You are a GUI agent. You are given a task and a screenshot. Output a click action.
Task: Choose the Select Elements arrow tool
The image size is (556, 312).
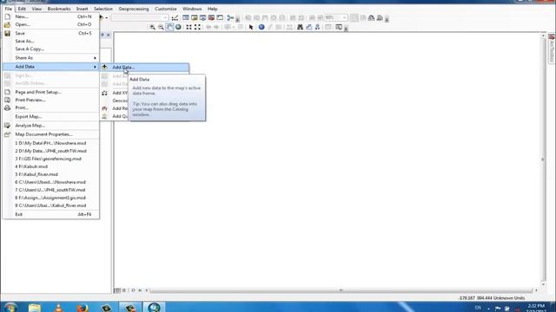point(251,27)
